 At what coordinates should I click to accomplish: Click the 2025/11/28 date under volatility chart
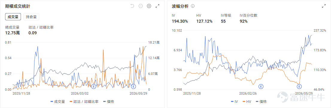pyautogui.click(x=192, y=93)
